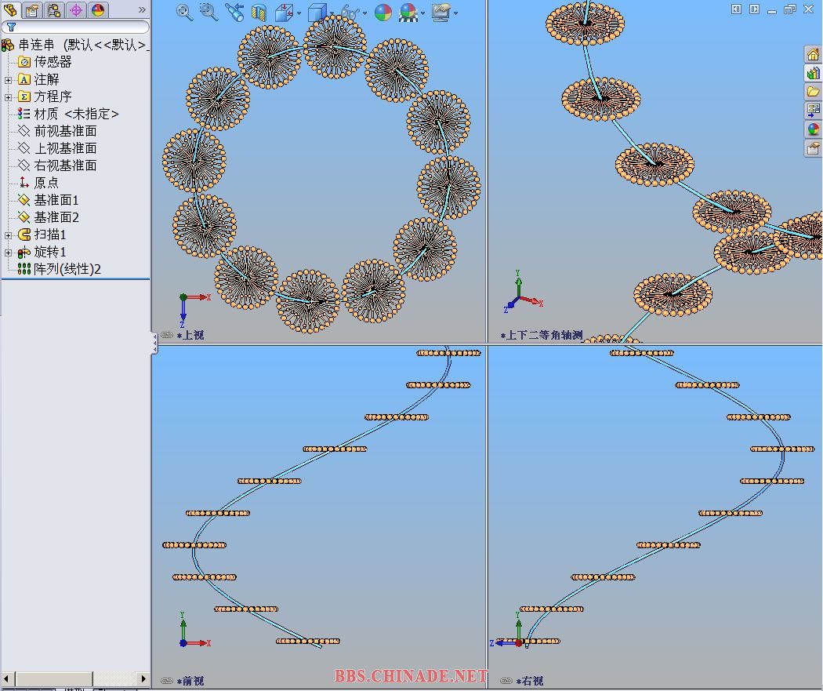Expand the 扫描1 feature node
Image resolution: width=823 pixels, height=691 pixels.
click(9, 235)
